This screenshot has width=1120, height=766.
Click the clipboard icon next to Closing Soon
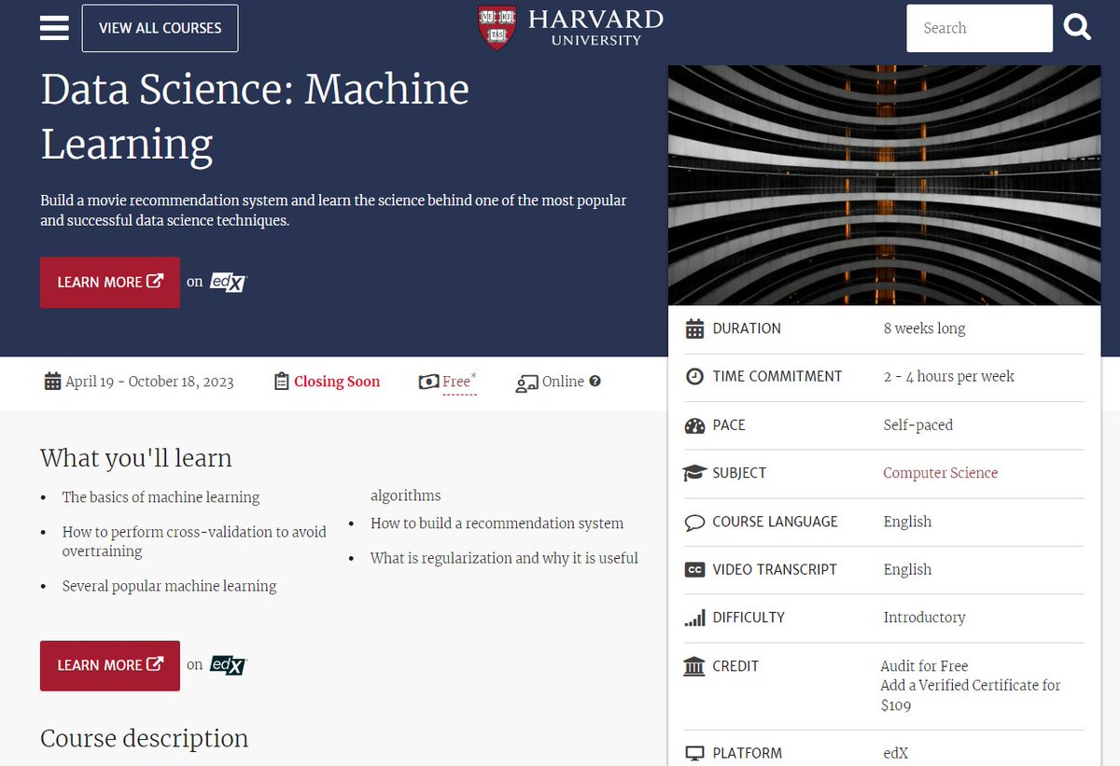(x=282, y=382)
